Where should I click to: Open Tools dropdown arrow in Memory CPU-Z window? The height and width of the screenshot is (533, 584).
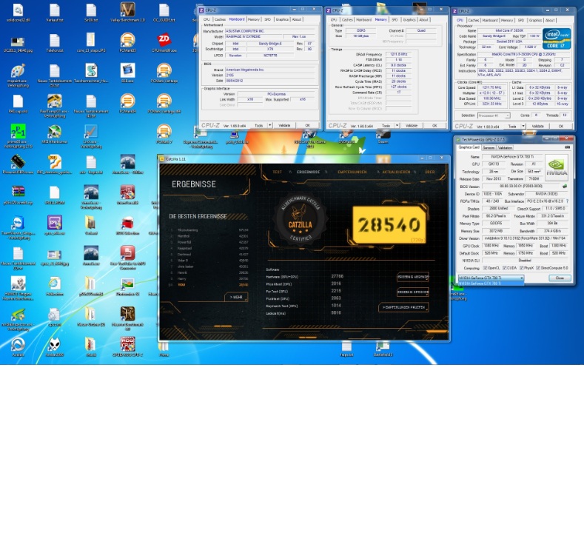pos(397,126)
